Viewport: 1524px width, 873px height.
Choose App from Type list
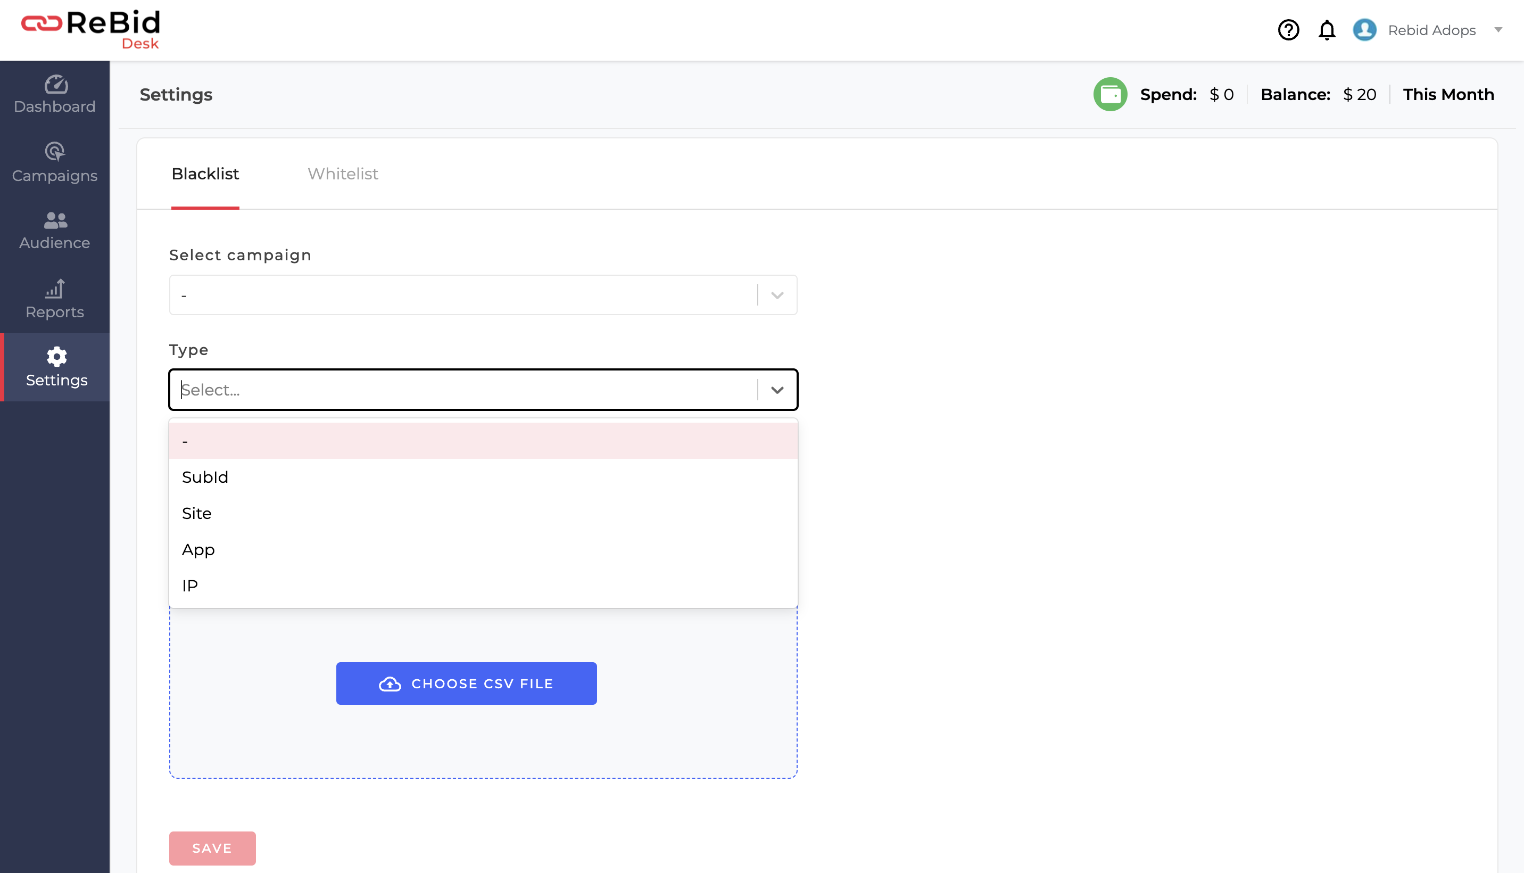click(483, 549)
